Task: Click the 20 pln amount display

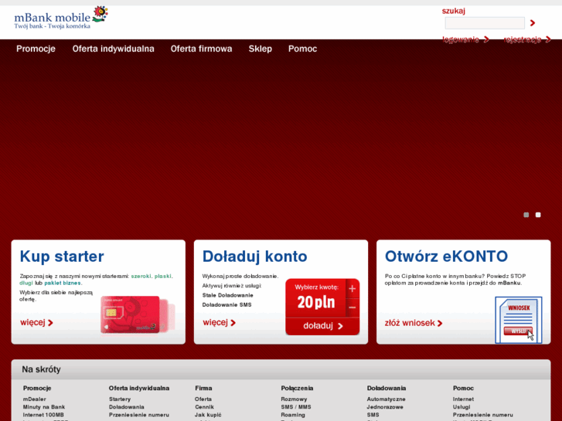Action: click(x=316, y=302)
